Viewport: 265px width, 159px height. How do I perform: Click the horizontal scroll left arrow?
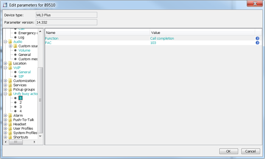(6, 142)
